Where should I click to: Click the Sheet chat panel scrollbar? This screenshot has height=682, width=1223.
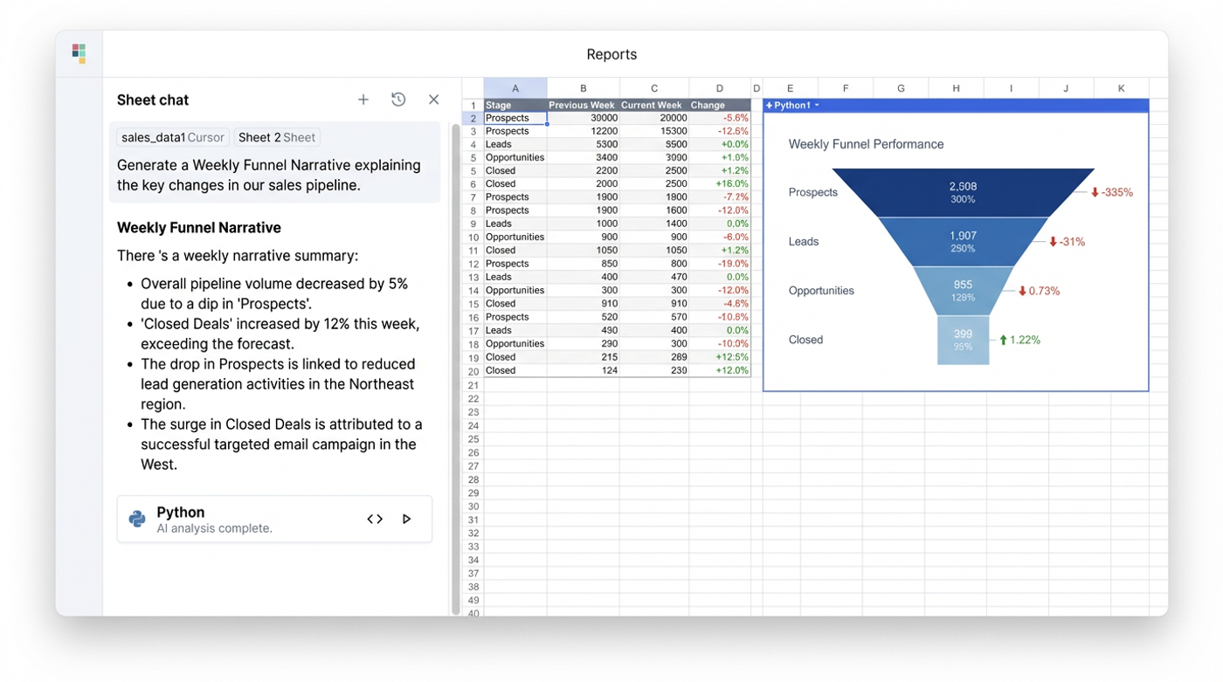tap(455, 369)
